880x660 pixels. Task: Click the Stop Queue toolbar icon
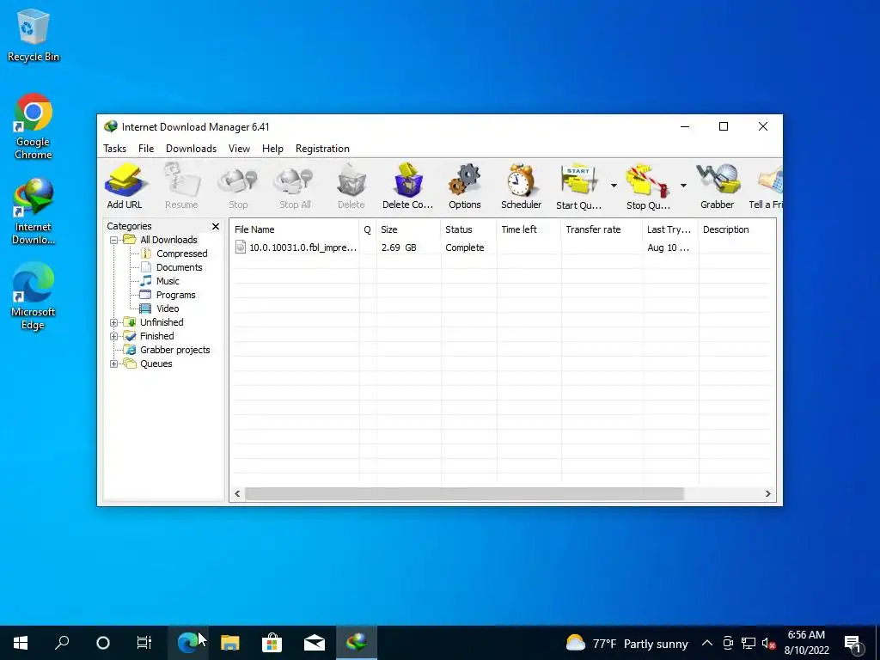click(x=648, y=186)
